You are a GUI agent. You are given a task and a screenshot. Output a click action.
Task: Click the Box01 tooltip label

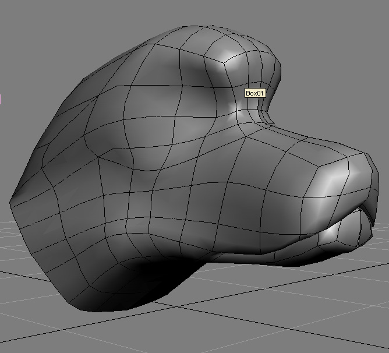tap(255, 93)
